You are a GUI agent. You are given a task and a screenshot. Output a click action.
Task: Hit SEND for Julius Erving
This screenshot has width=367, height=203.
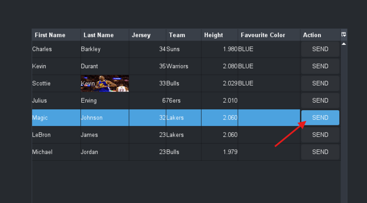(x=320, y=100)
